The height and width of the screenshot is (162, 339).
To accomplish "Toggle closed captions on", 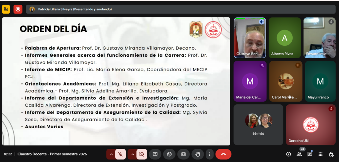I will (183, 154).
